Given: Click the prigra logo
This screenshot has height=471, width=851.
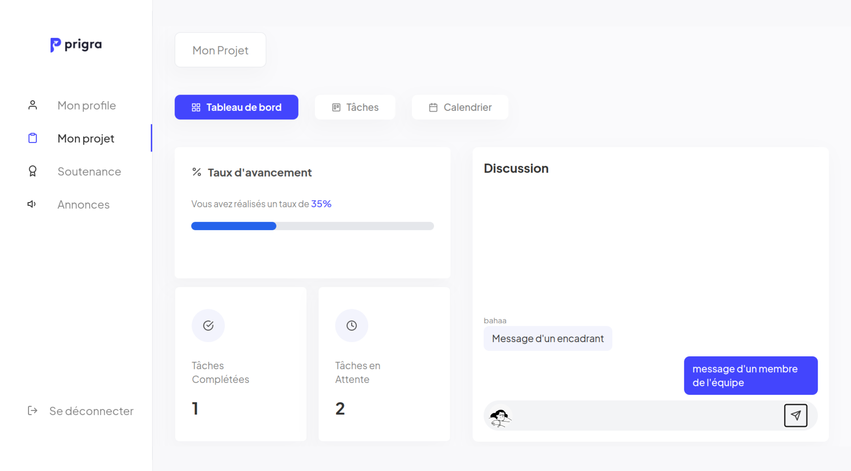Looking at the screenshot, I should point(76,45).
